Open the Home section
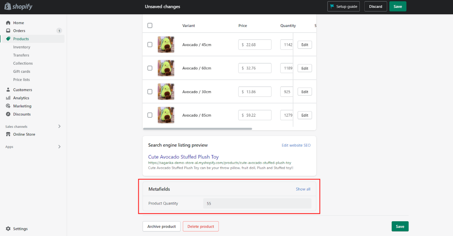Image resolution: width=453 pixels, height=236 pixels. pos(19,23)
